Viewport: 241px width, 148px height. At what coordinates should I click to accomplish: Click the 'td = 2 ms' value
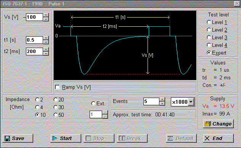pyautogui.click(x=217, y=77)
